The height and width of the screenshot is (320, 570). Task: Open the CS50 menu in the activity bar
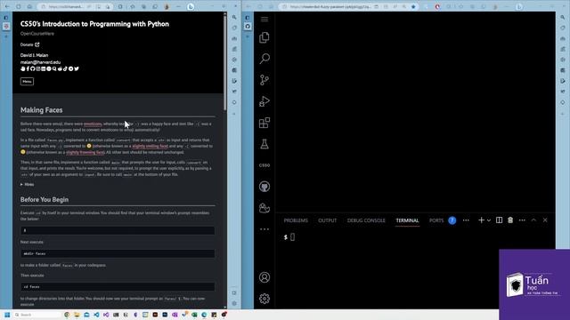click(x=265, y=165)
